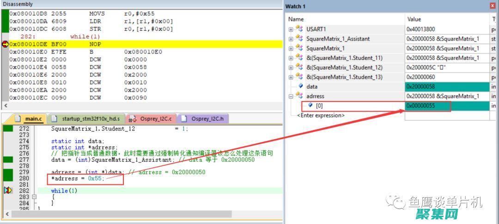The height and width of the screenshot is (224, 499).
Task: Select the data value 0x20000058 cell
Action: click(x=446, y=87)
